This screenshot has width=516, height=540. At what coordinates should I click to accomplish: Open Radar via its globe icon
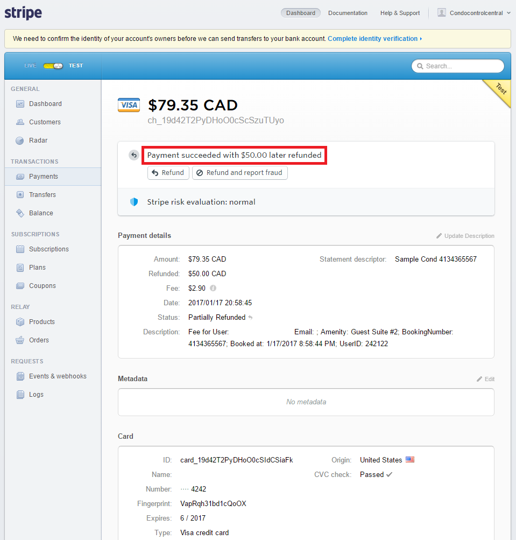tap(20, 141)
